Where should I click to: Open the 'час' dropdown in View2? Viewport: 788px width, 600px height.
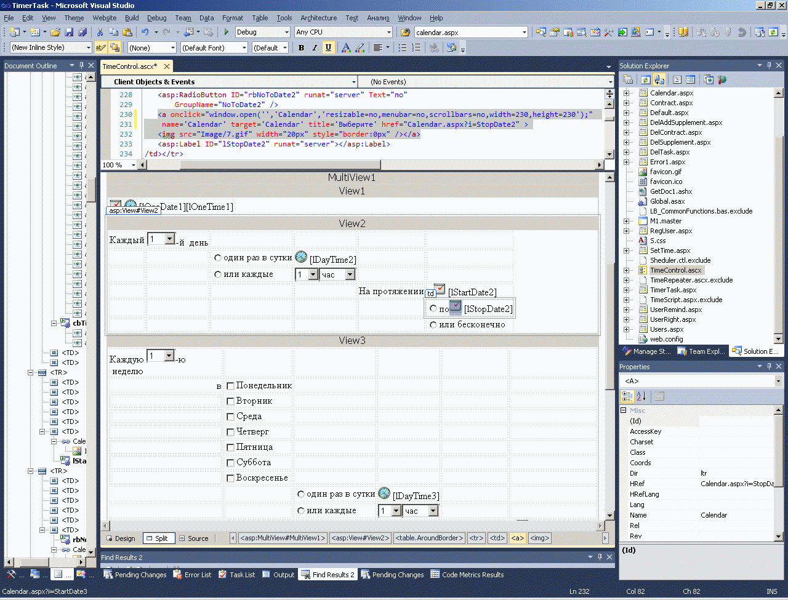(x=350, y=274)
